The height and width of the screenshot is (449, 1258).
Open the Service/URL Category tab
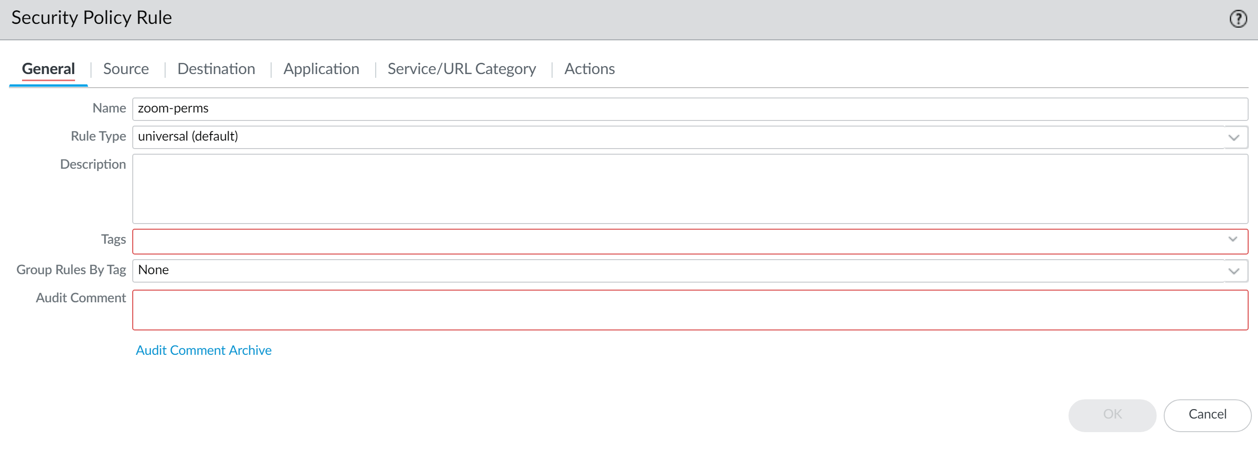click(x=462, y=69)
